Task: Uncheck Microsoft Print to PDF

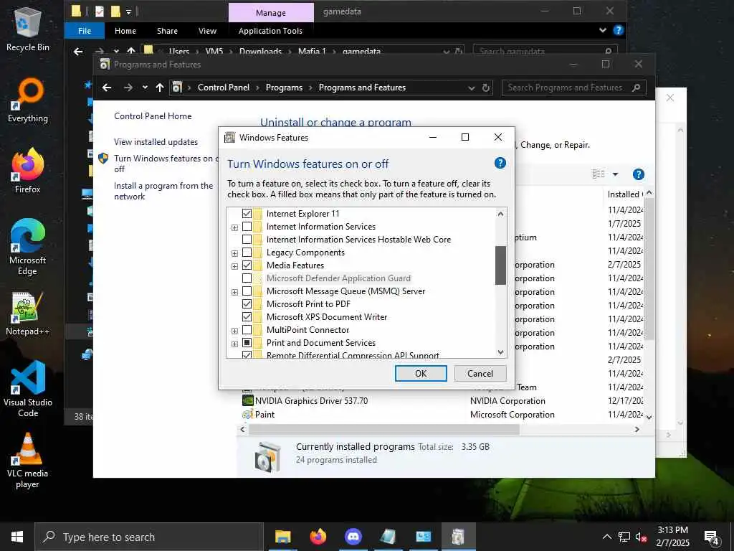Action: (247, 304)
